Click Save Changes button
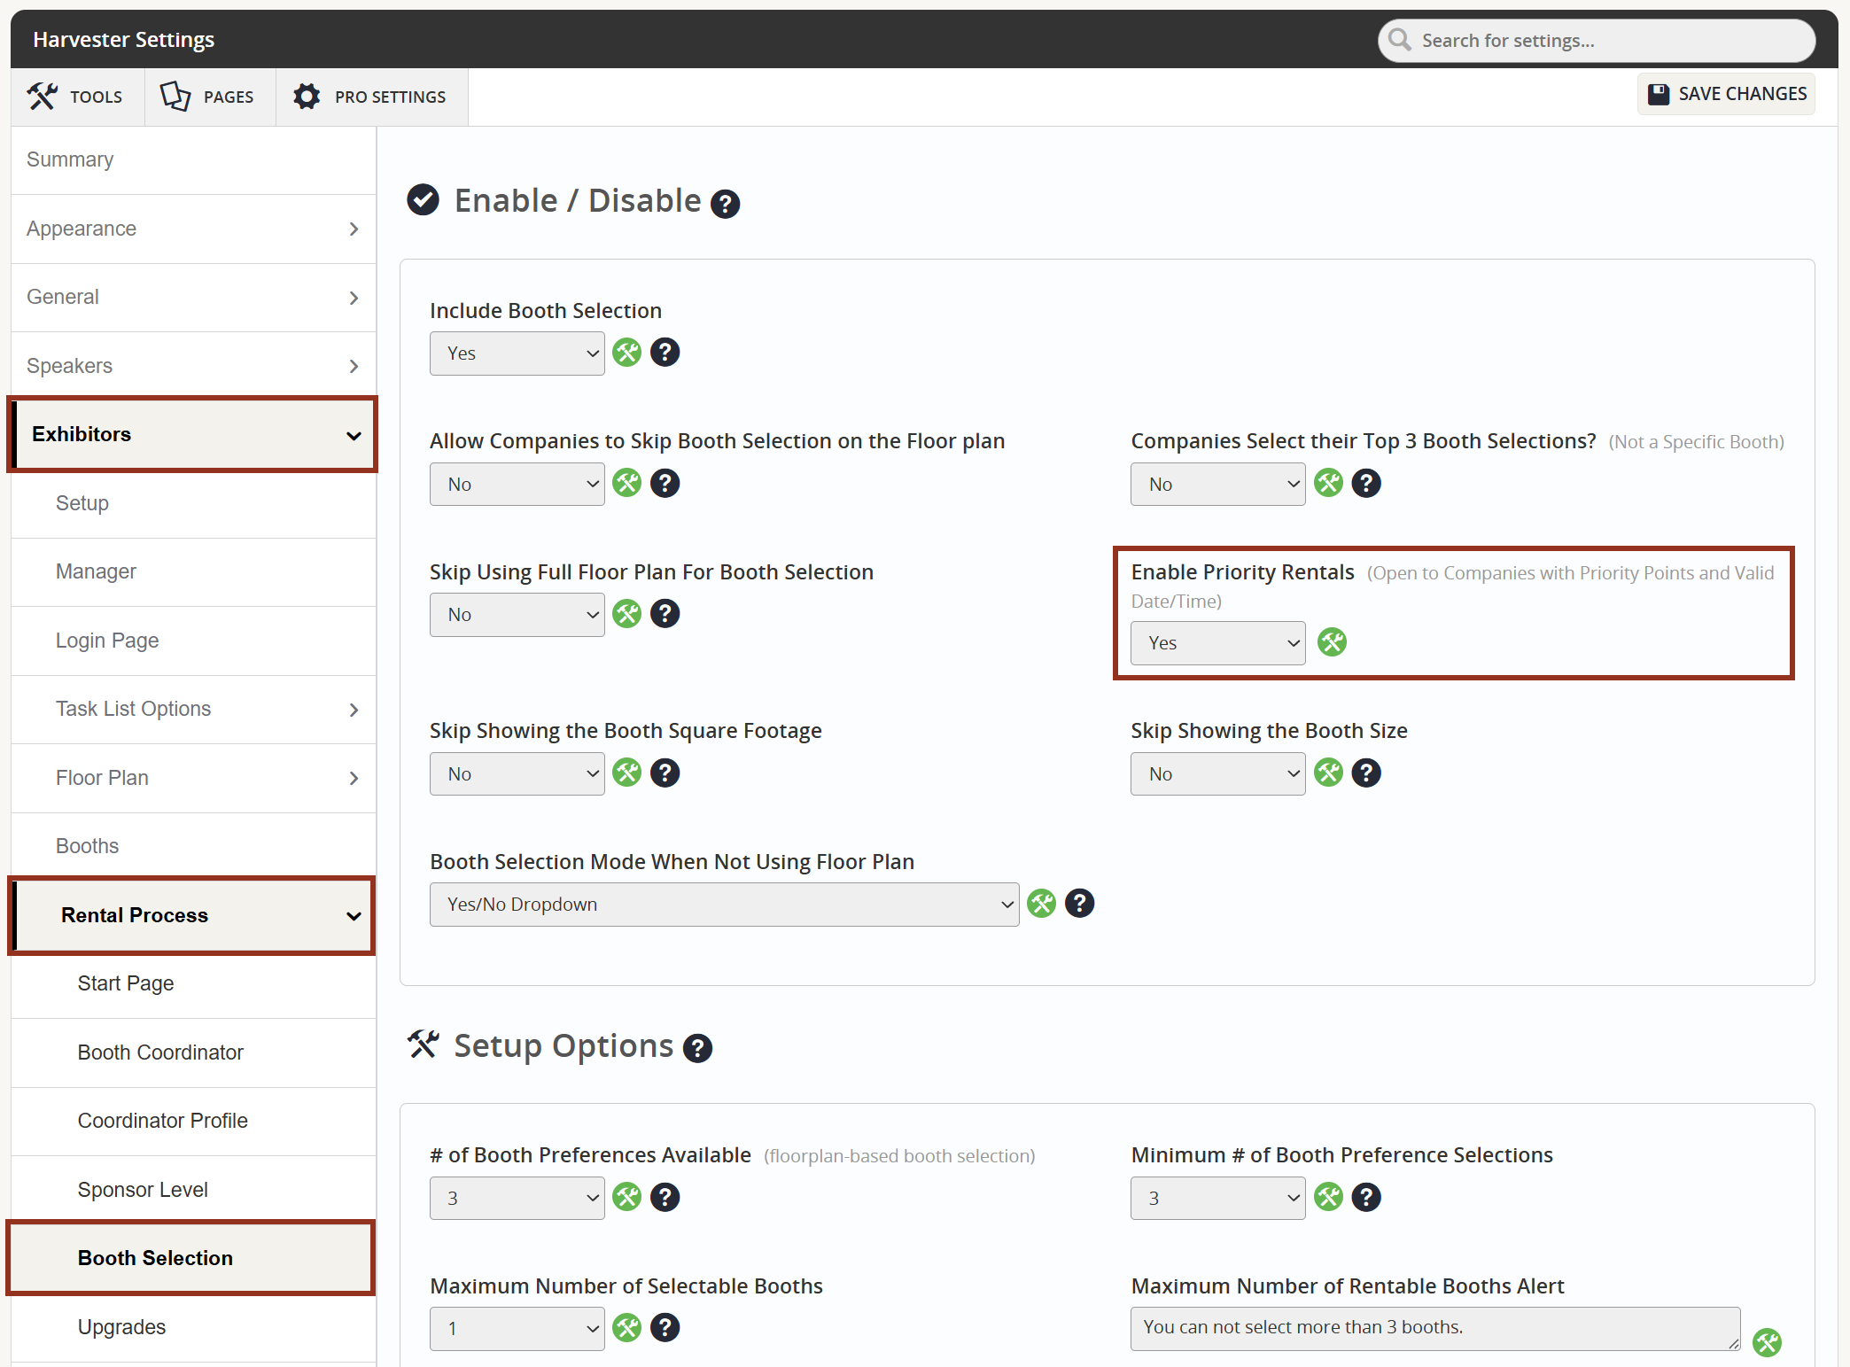The height and width of the screenshot is (1367, 1850). pyautogui.click(x=1726, y=94)
